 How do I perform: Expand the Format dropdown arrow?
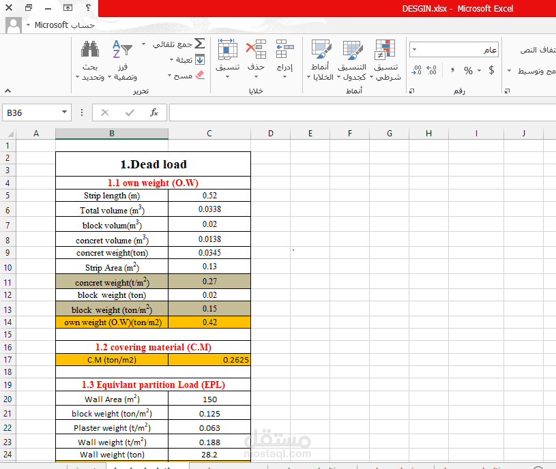click(228, 76)
